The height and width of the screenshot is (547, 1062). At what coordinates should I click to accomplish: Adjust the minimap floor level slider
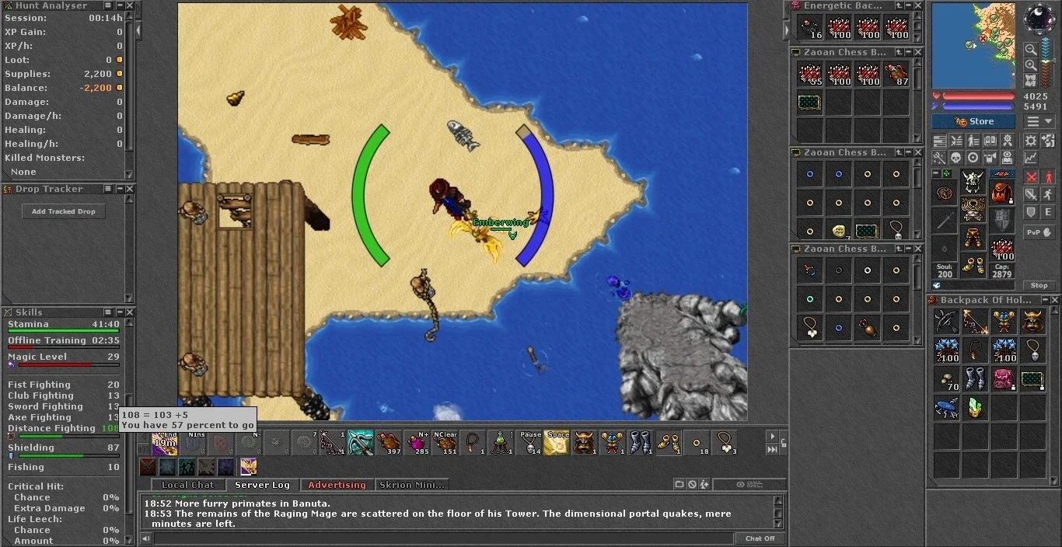pyautogui.click(x=1046, y=64)
